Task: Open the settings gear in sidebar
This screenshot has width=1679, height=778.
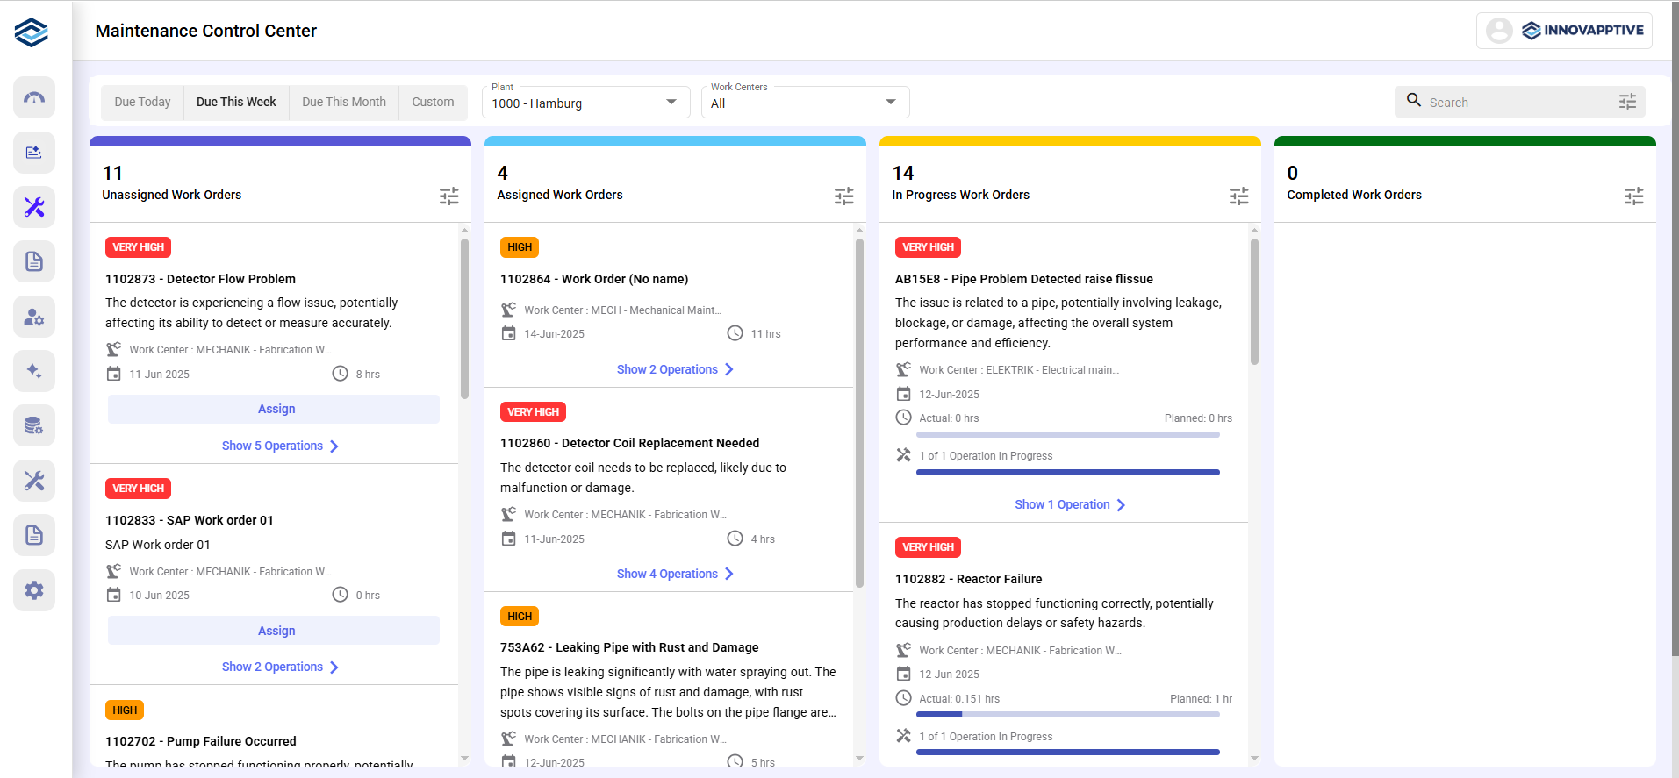Action: (34, 590)
